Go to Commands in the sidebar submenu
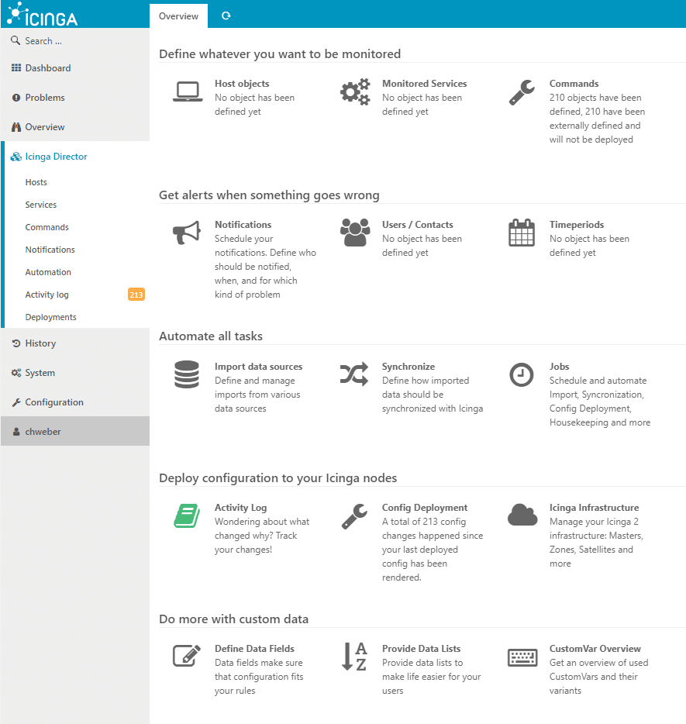The image size is (686, 724). coord(47,227)
